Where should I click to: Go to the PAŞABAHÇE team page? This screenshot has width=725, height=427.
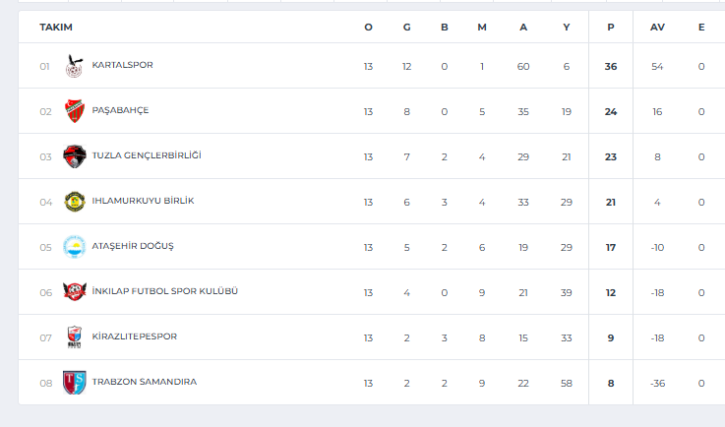click(120, 110)
